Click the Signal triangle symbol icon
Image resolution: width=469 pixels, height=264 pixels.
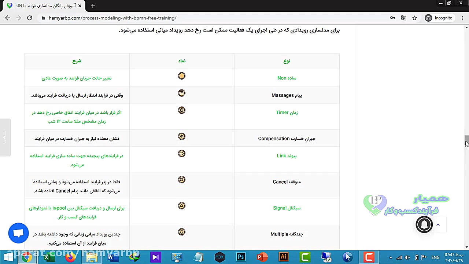[182, 206]
